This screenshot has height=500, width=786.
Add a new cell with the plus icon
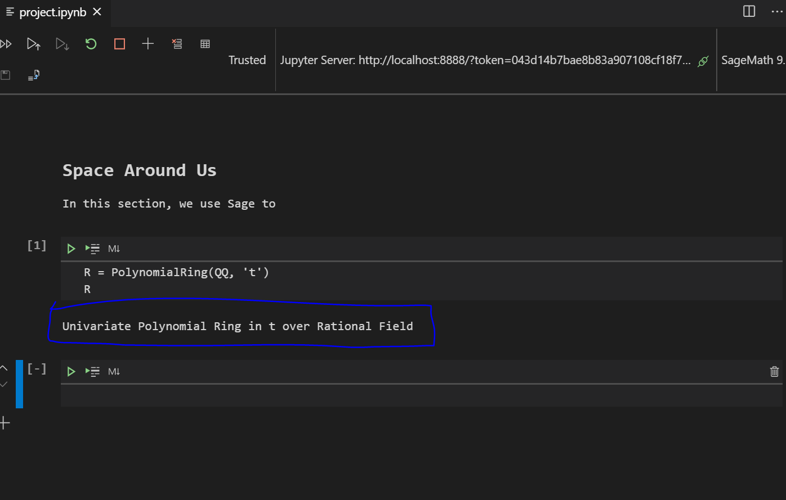pyautogui.click(x=148, y=43)
